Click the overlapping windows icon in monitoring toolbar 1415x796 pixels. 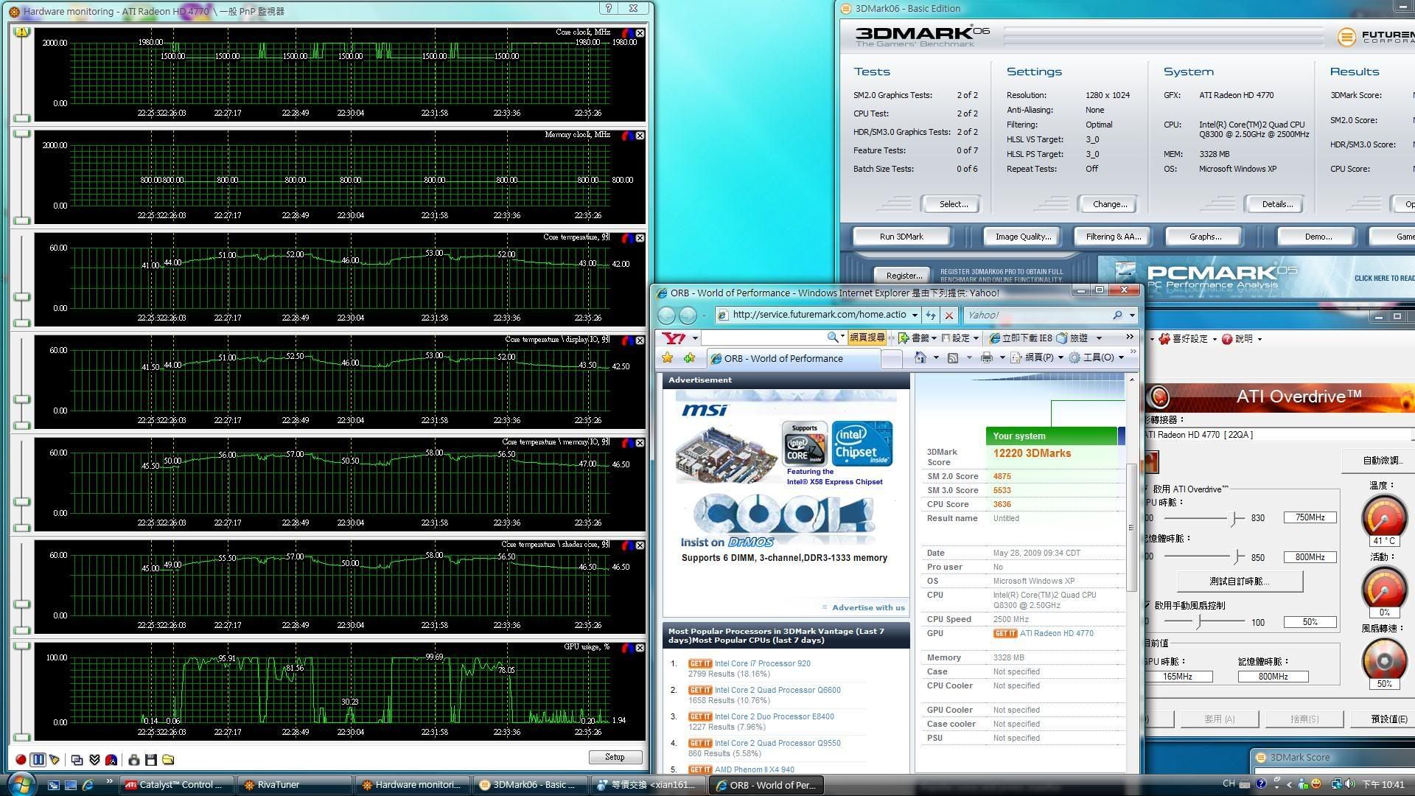click(x=77, y=759)
